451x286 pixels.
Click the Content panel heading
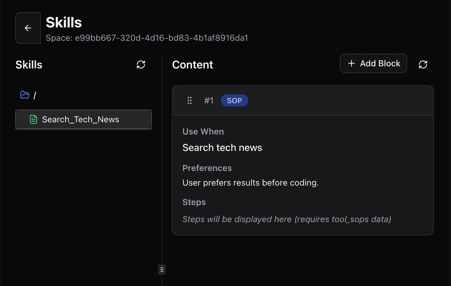click(192, 65)
